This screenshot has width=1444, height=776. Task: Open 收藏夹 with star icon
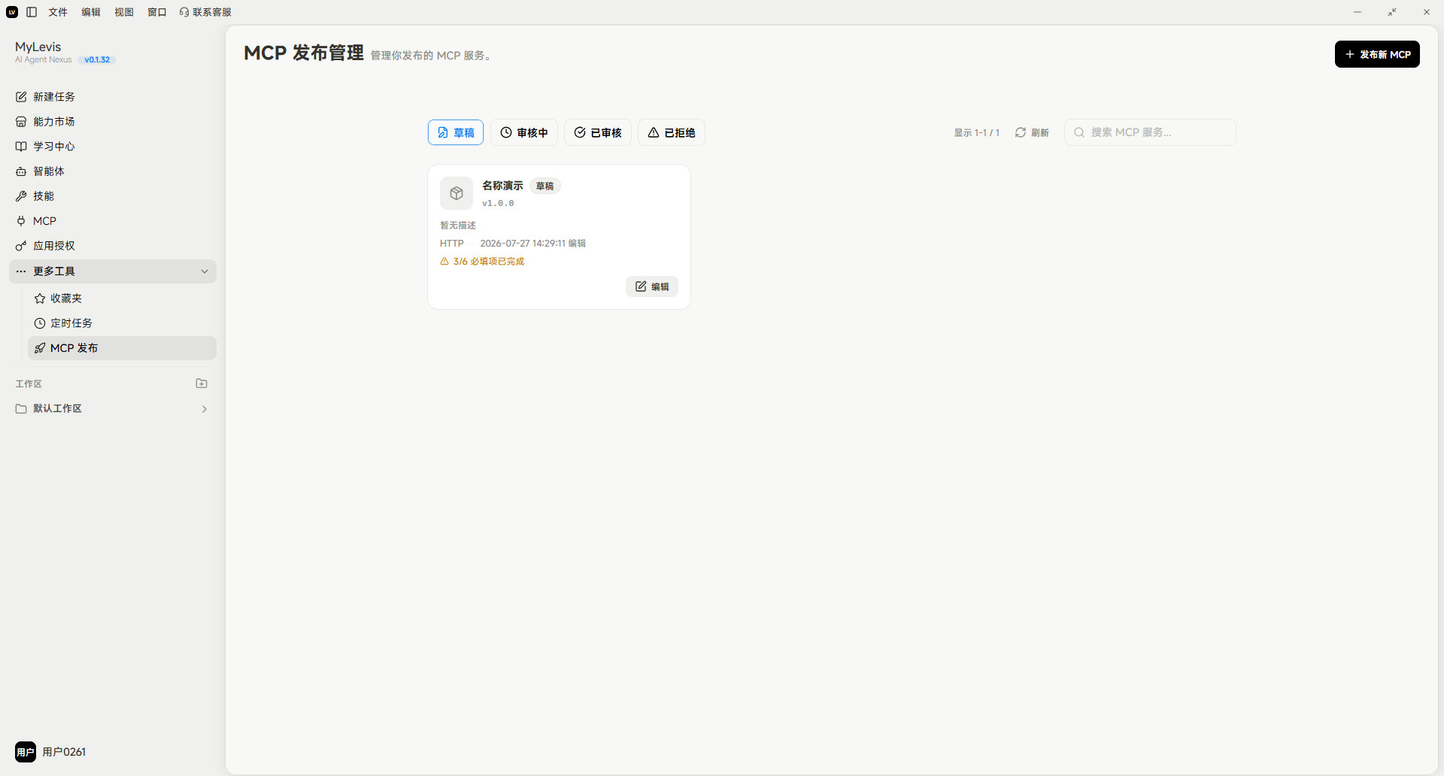(x=122, y=299)
